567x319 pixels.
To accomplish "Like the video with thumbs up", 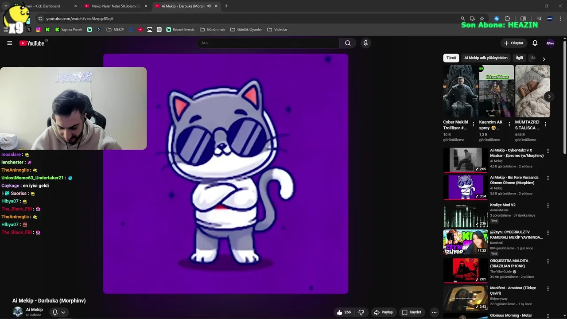I will pos(344,312).
